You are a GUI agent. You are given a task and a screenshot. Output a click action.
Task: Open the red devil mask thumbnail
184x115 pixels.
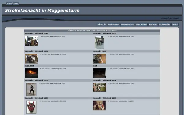tap(31, 107)
